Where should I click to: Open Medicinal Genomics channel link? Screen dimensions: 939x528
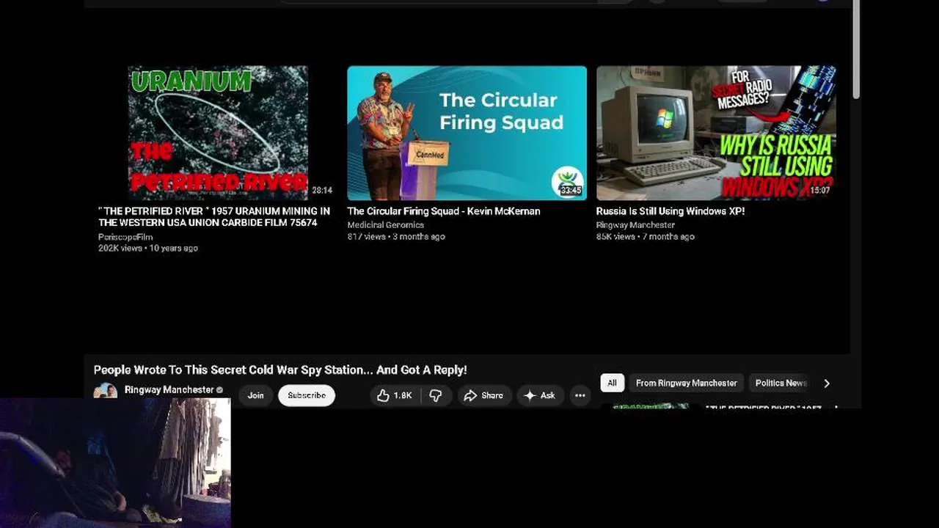point(386,225)
